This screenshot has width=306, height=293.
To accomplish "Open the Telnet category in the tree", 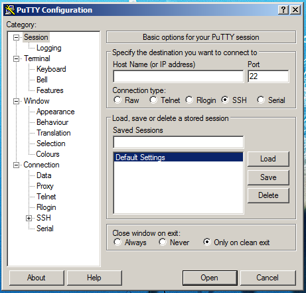I will (x=46, y=197).
